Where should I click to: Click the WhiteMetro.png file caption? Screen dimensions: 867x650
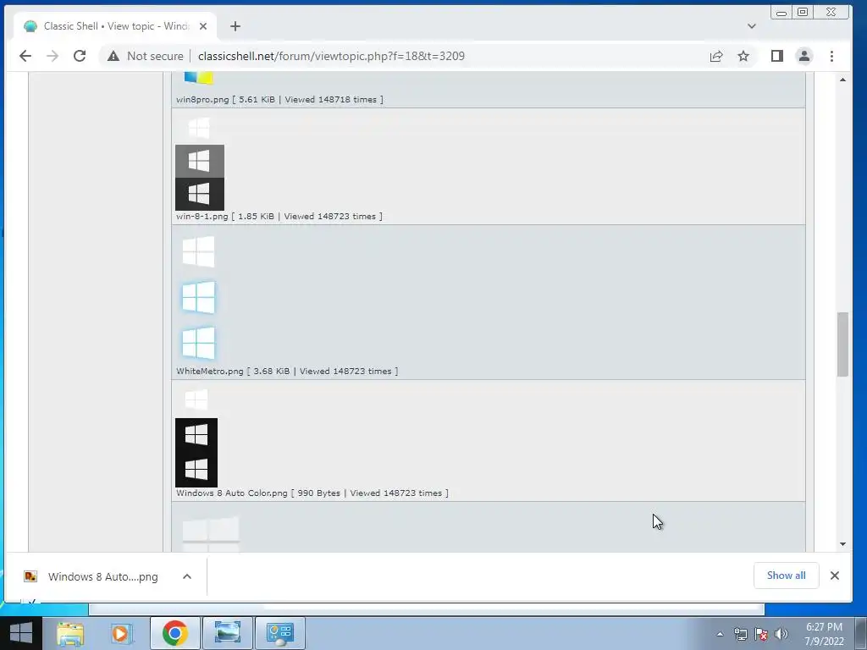287,371
